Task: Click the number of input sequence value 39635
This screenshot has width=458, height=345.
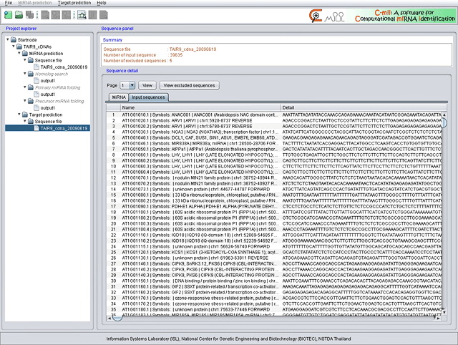Action: 176,55
